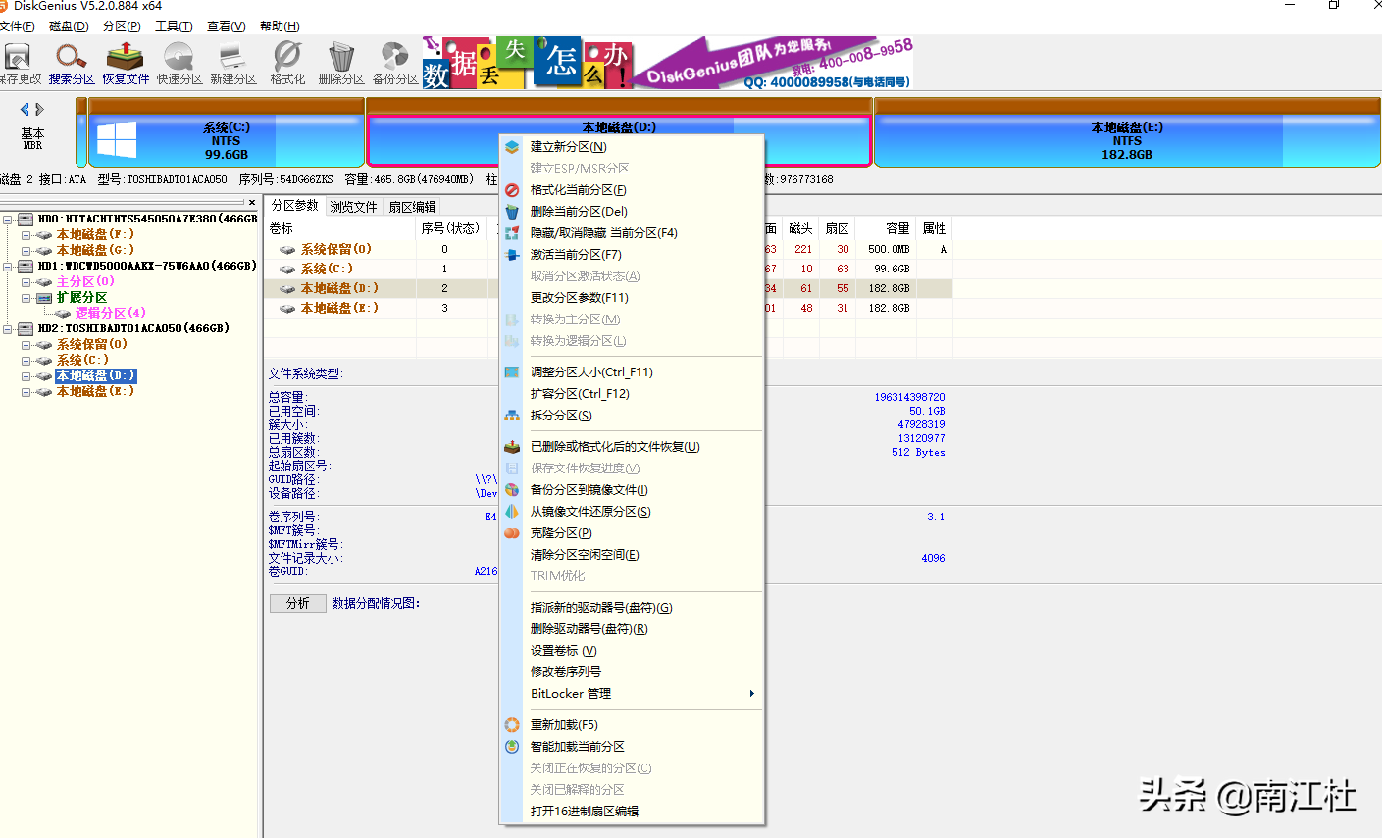1382x838 pixels.
Task: Click the Windows logo on 系统(C:) bar
Action: click(117, 140)
